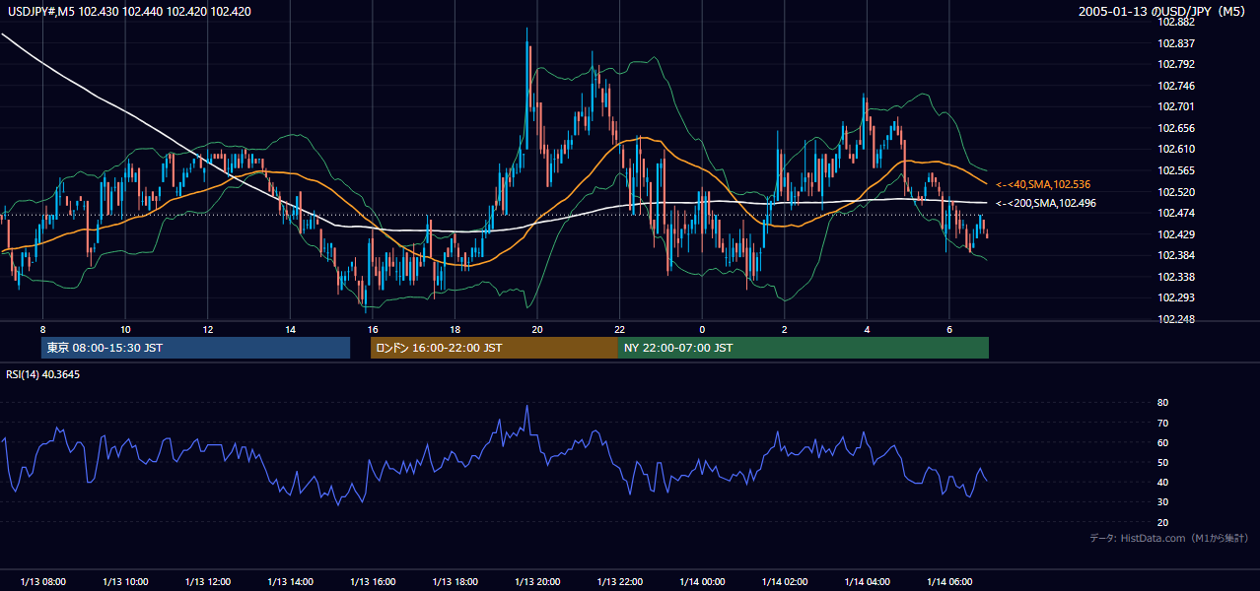This screenshot has width=1260, height=591.
Task: Click price axis value 102.837
Action: (1177, 43)
